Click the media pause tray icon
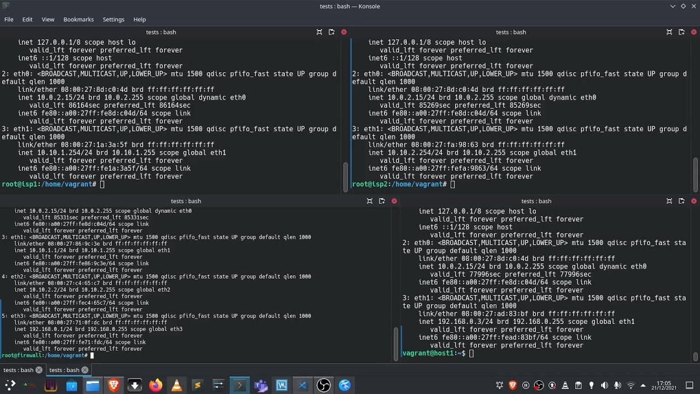 pos(526,385)
